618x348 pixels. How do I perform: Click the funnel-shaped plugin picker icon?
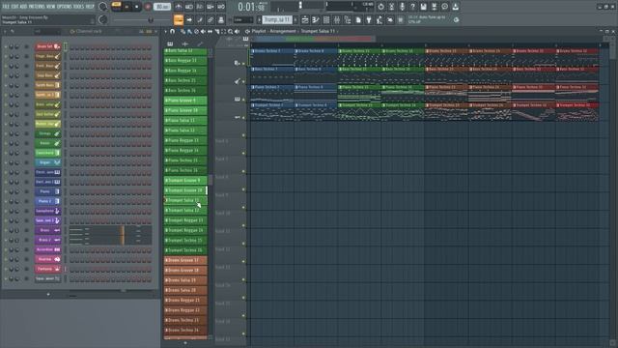point(369,19)
